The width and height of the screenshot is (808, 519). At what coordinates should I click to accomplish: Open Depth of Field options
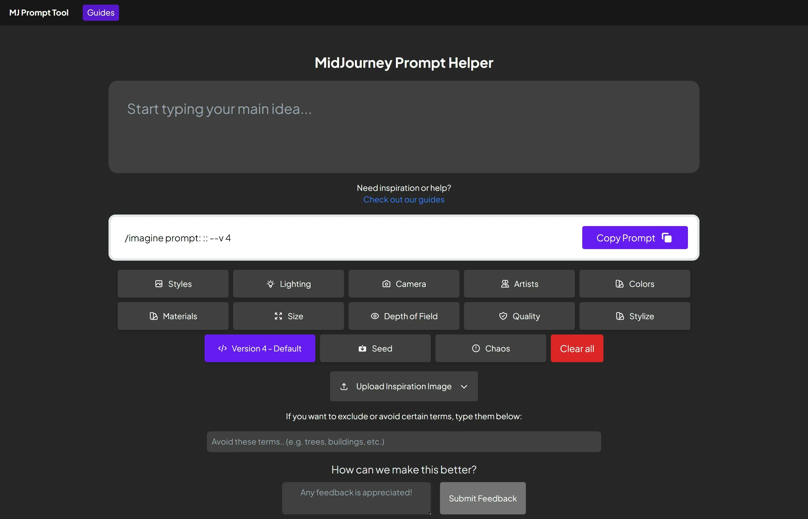tap(404, 316)
